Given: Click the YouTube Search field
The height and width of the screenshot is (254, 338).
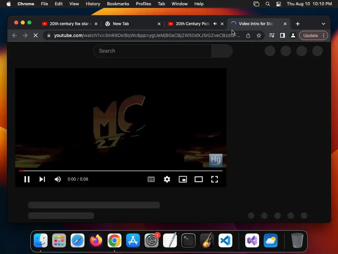Looking at the screenshot, I should [152, 51].
